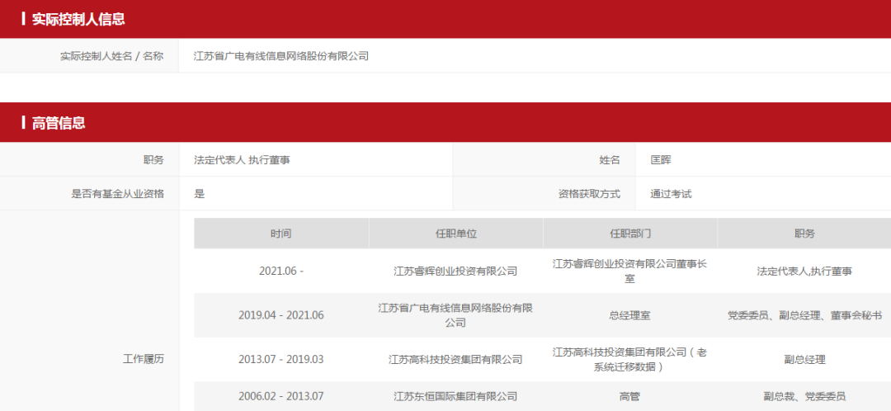The height and width of the screenshot is (411, 891).
Task: Select department 总经理室
Action: (x=630, y=315)
